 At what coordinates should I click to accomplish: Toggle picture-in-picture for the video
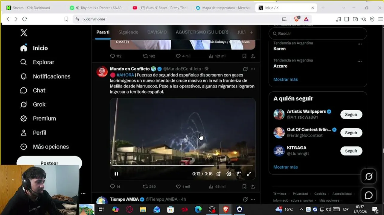point(239,174)
